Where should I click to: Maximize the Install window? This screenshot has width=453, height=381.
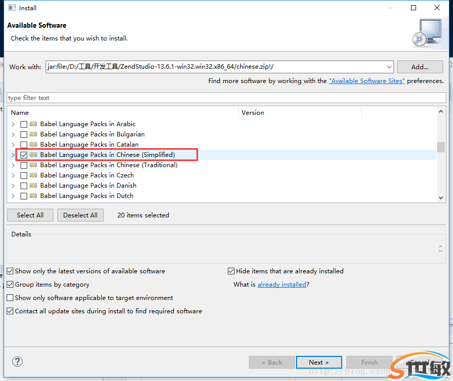point(413,8)
